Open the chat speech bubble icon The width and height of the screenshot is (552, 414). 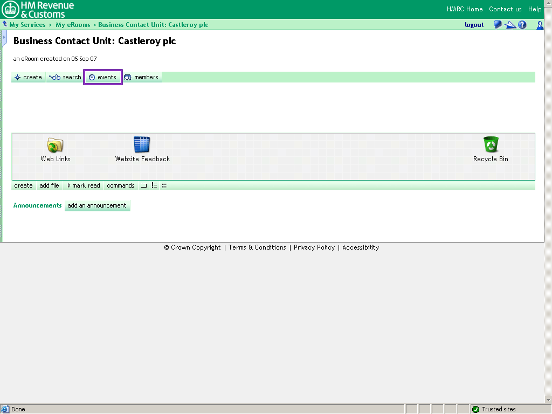pos(497,25)
